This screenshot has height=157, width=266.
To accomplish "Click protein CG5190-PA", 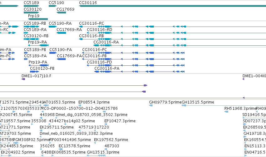I will (x=53, y=53).
